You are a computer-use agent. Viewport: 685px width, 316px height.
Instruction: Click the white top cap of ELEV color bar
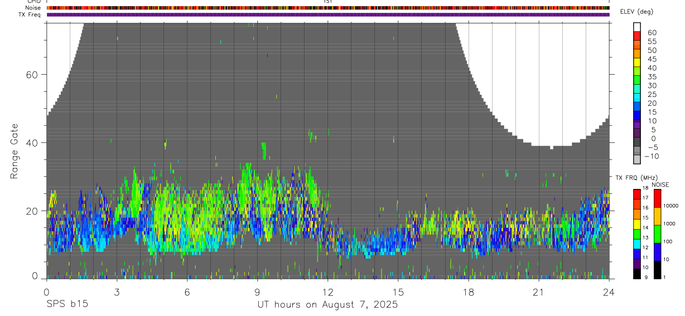tap(638, 27)
